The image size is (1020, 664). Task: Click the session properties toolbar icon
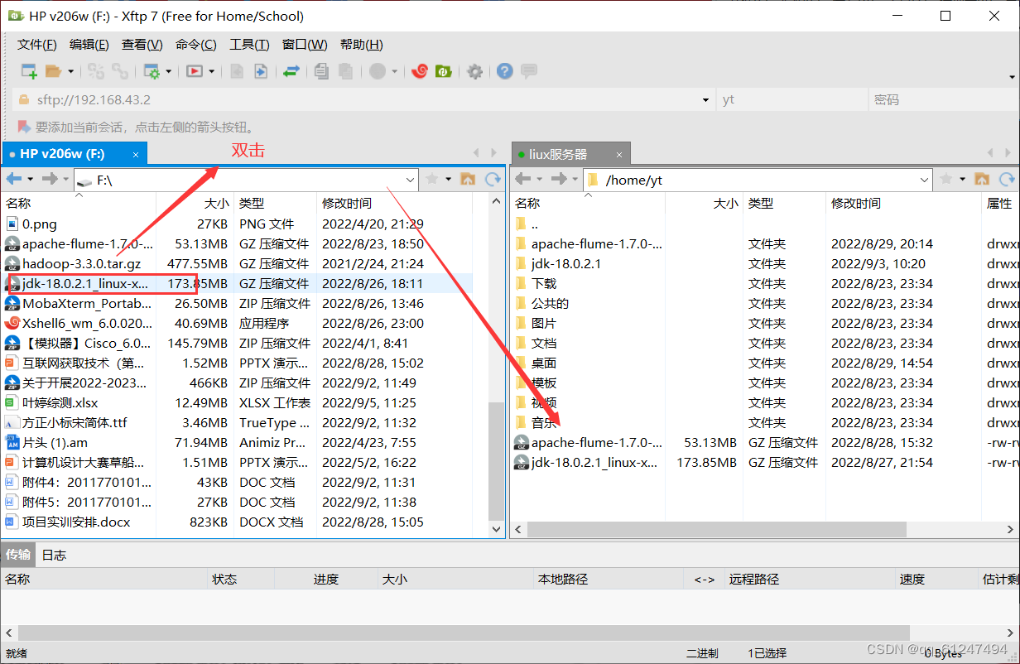[x=152, y=71]
